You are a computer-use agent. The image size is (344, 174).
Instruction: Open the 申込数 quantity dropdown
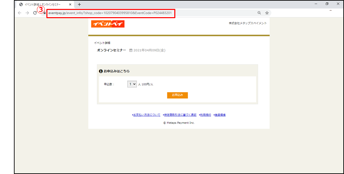(132, 84)
